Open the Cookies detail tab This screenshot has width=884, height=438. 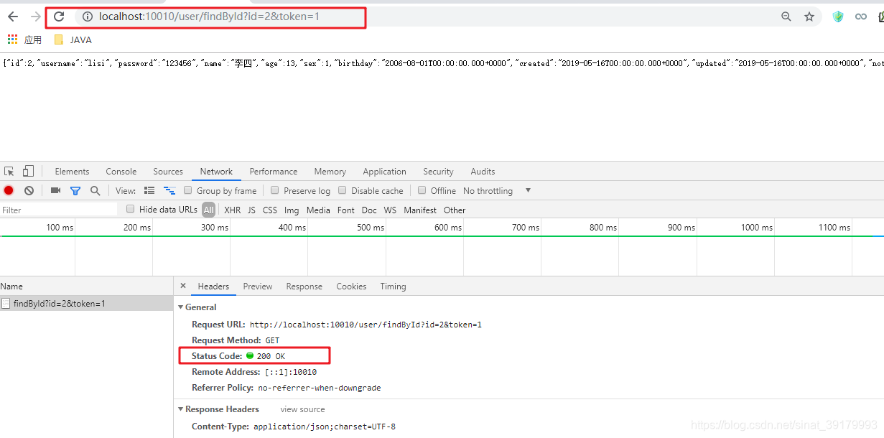(x=351, y=286)
